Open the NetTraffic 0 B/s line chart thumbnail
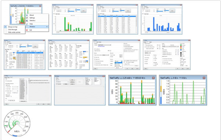 pos(183,90)
